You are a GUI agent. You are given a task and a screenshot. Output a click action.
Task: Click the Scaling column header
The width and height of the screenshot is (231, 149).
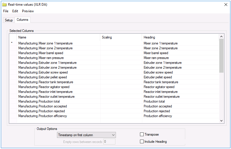121,37
